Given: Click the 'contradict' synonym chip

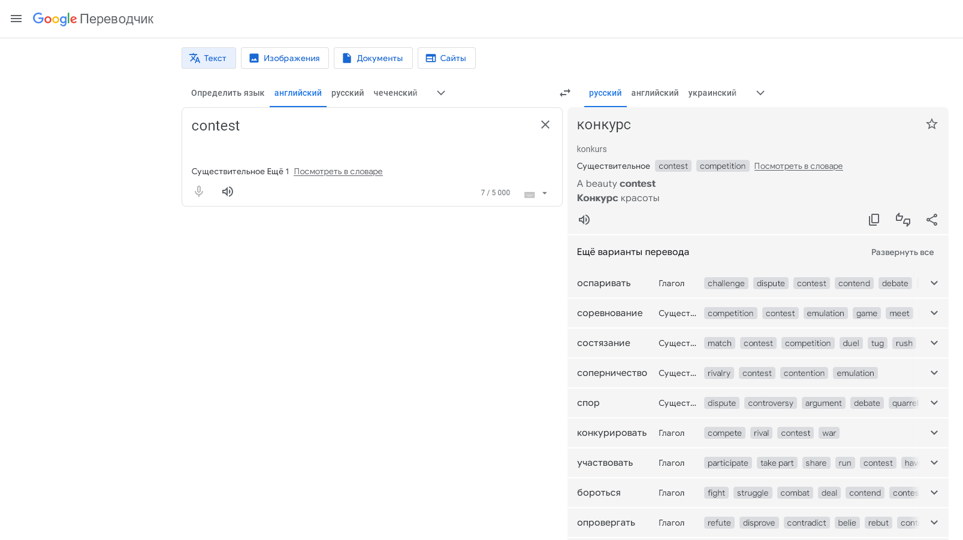Looking at the screenshot, I should 807,523.
